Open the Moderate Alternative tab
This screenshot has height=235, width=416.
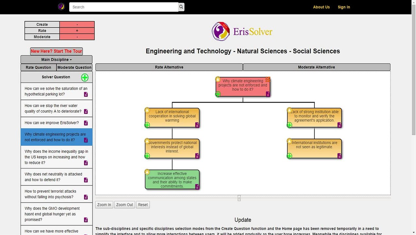click(316, 67)
